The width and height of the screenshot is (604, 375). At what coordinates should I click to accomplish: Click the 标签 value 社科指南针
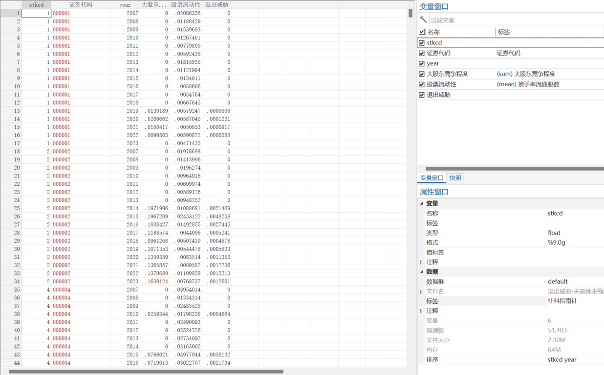pyautogui.click(x=562, y=301)
